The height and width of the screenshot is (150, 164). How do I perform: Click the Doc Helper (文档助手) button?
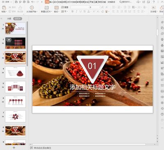point(112,2)
